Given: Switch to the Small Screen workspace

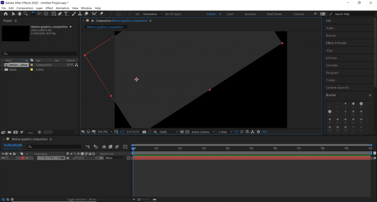Looking at the screenshot, I should 274,14.
